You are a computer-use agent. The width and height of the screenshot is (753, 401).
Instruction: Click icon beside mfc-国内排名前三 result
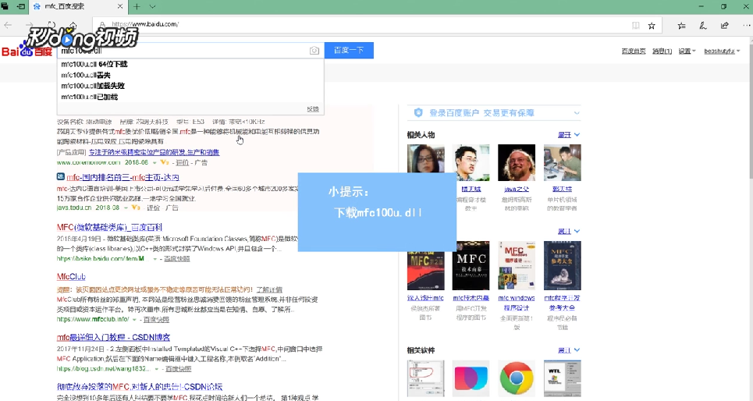point(61,177)
